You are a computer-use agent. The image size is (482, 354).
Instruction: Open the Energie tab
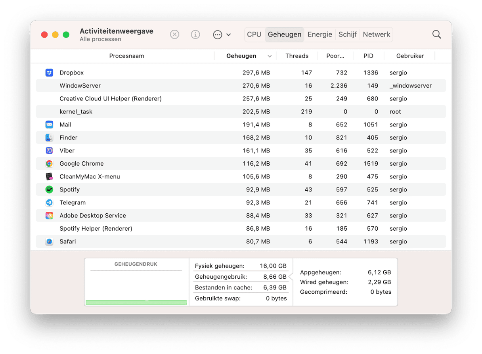(x=319, y=34)
